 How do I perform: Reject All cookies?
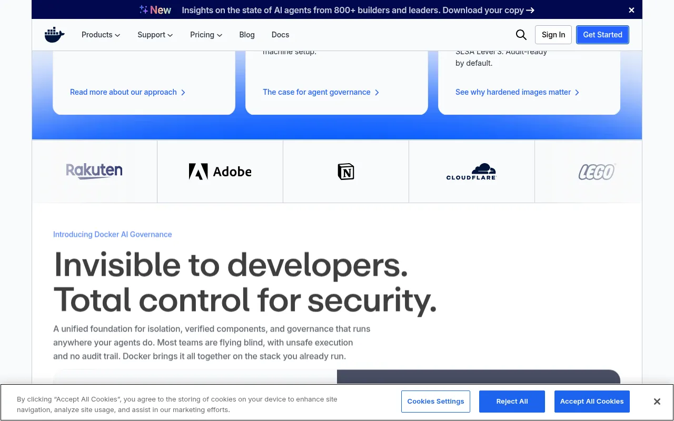tap(512, 402)
